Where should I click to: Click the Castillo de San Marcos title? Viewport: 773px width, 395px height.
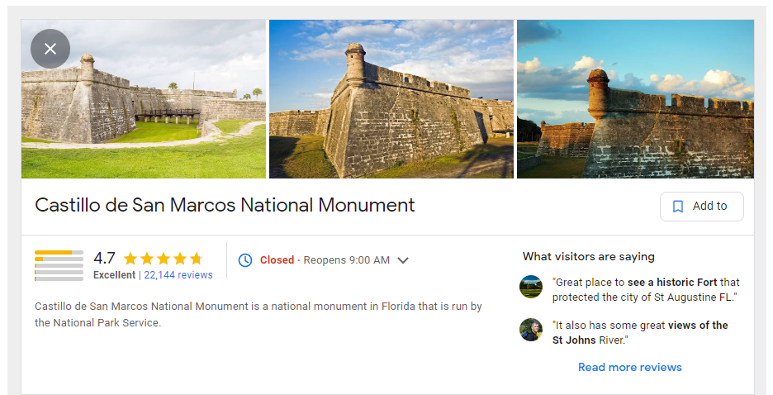(x=225, y=205)
